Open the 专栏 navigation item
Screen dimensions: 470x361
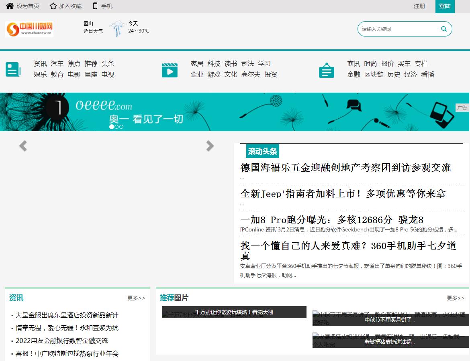(x=421, y=63)
